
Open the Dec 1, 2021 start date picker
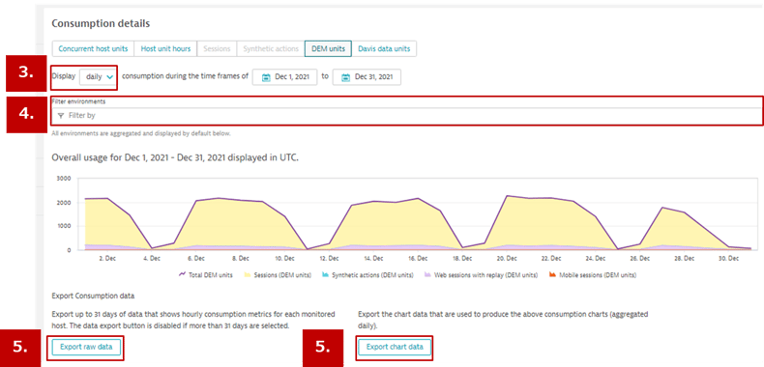click(x=284, y=77)
